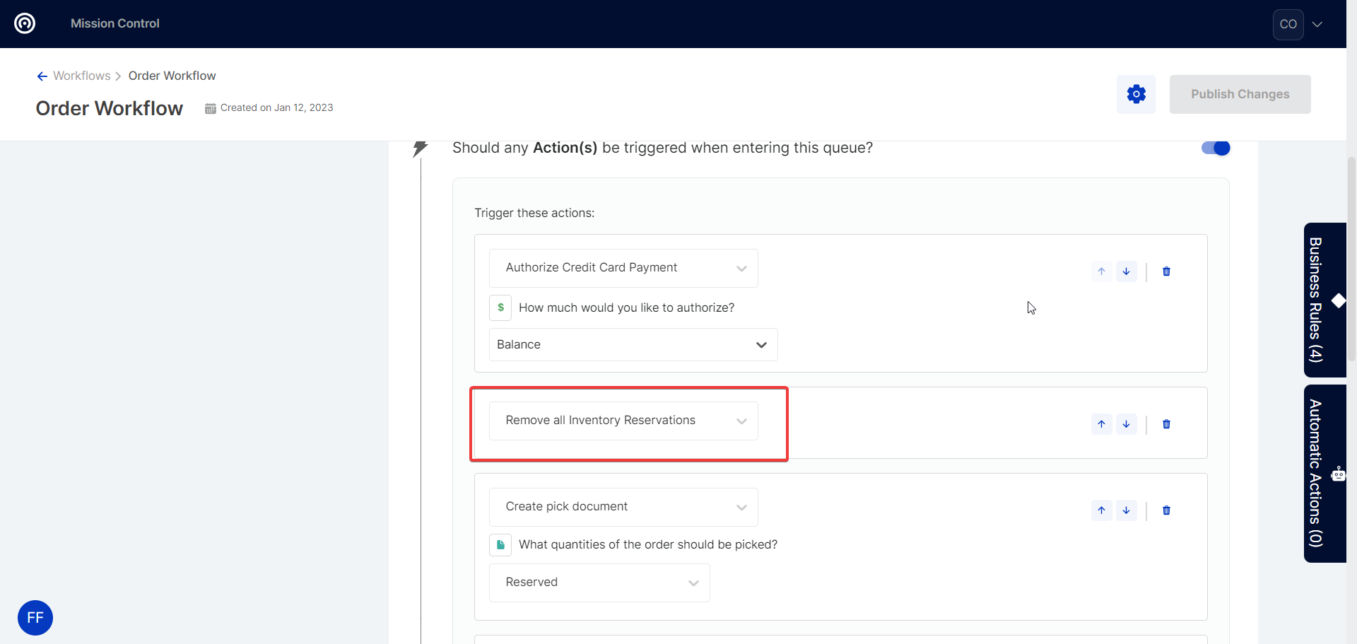Open workflow settings gear icon

pos(1136,94)
